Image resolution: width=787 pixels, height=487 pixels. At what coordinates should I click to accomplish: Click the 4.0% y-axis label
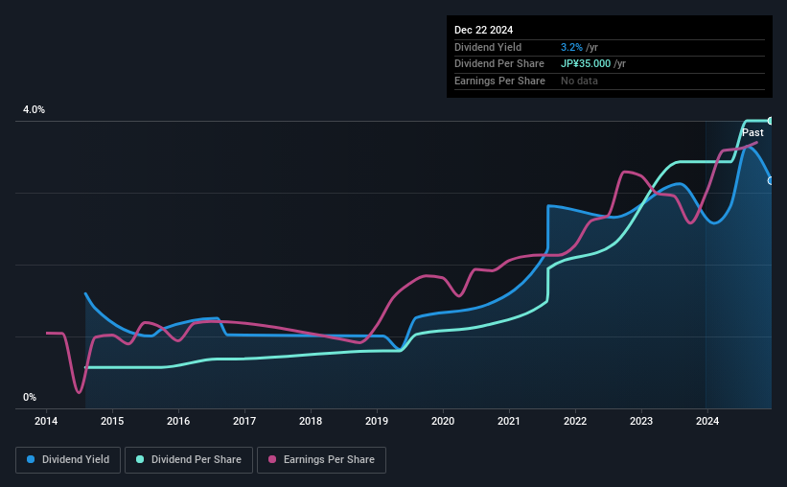[x=34, y=109]
